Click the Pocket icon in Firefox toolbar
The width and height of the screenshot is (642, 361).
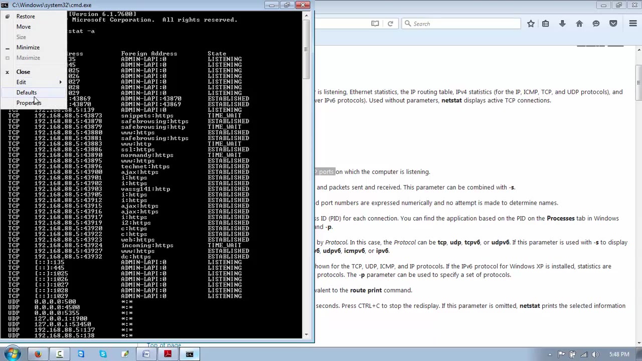pyautogui.click(x=613, y=24)
